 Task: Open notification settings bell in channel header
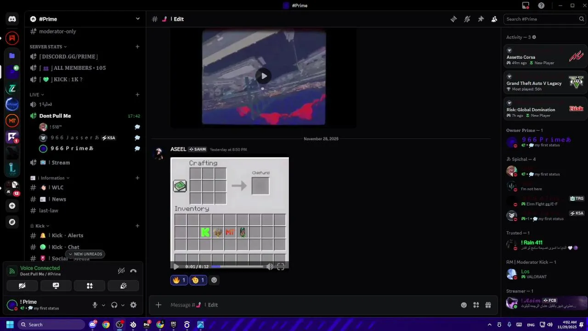(x=467, y=19)
